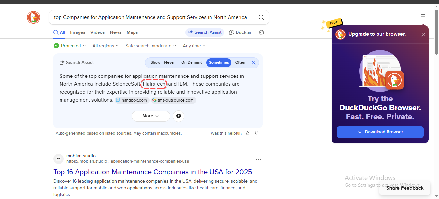Click the mobian.studio site name text
Image resolution: width=439 pixels, height=199 pixels.
81,156
